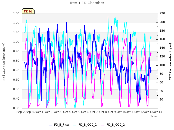The image size is (174, 130).
Task: Click the Time axis label
Action: tap(154, 116)
